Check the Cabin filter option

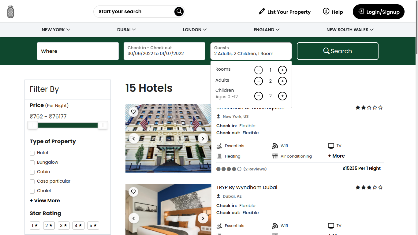32,172
